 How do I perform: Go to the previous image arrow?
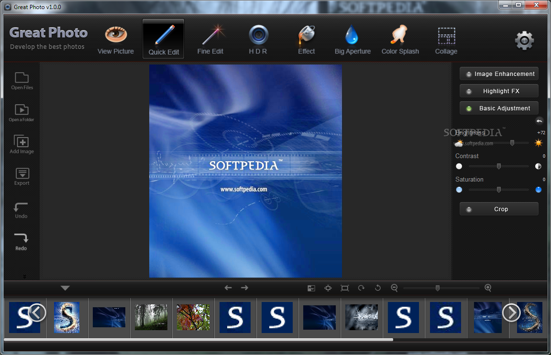click(228, 288)
